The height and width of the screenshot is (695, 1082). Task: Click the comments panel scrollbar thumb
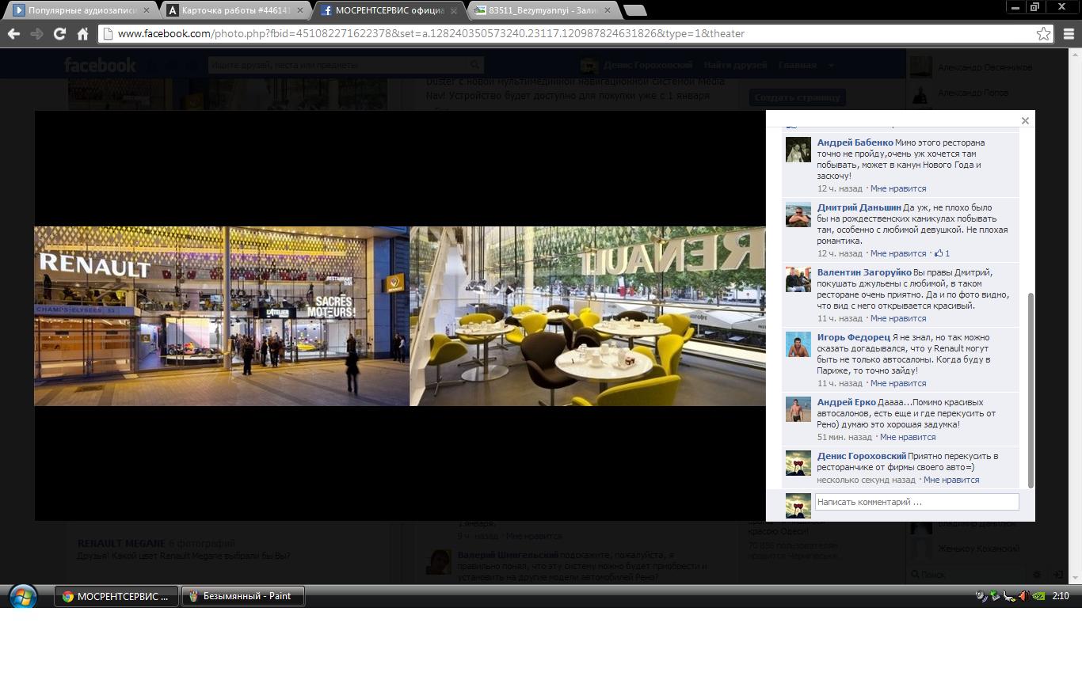tap(1031, 390)
